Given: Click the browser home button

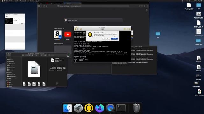Looking at the screenshot, I should tap(47, 6).
